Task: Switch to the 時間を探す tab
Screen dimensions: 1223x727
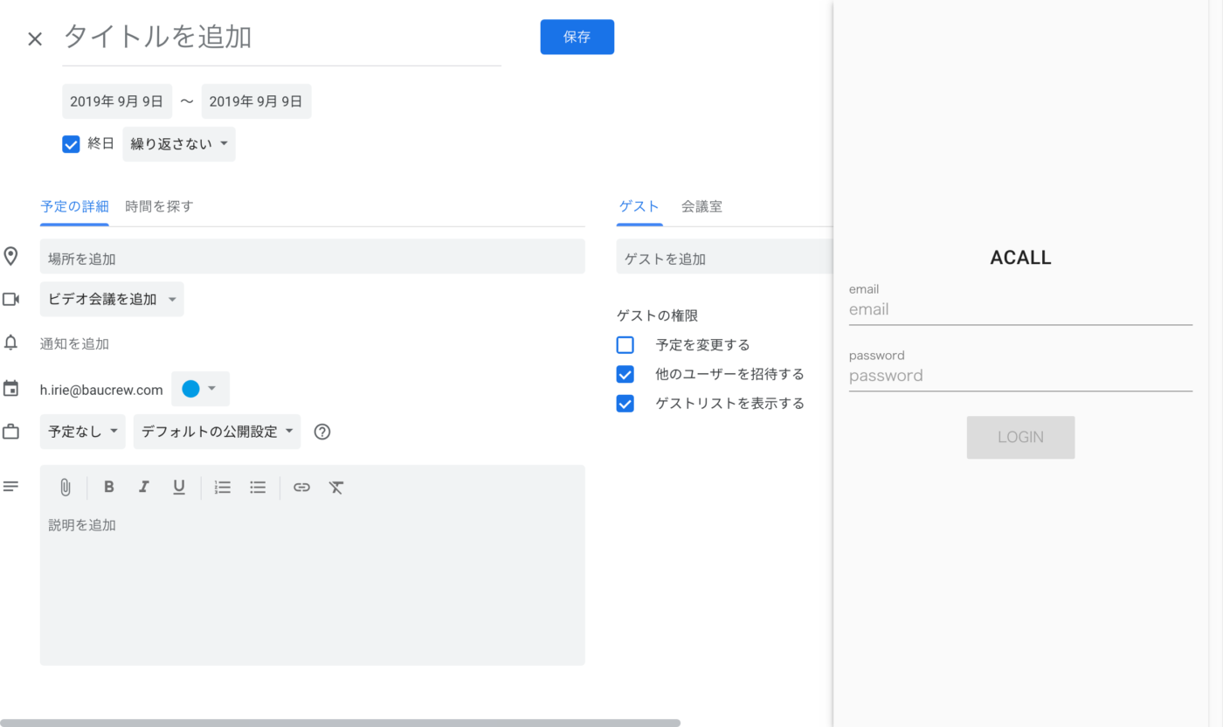Action: click(159, 207)
